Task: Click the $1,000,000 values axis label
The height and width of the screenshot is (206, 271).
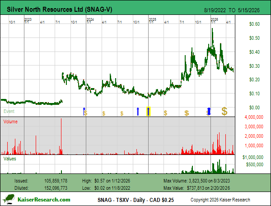Action: click(x=253, y=157)
